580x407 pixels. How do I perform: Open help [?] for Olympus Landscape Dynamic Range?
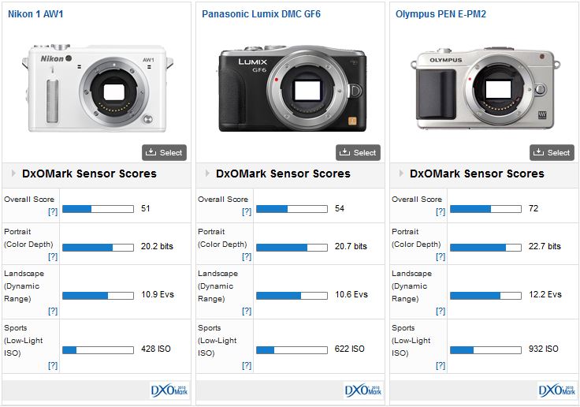pos(441,311)
